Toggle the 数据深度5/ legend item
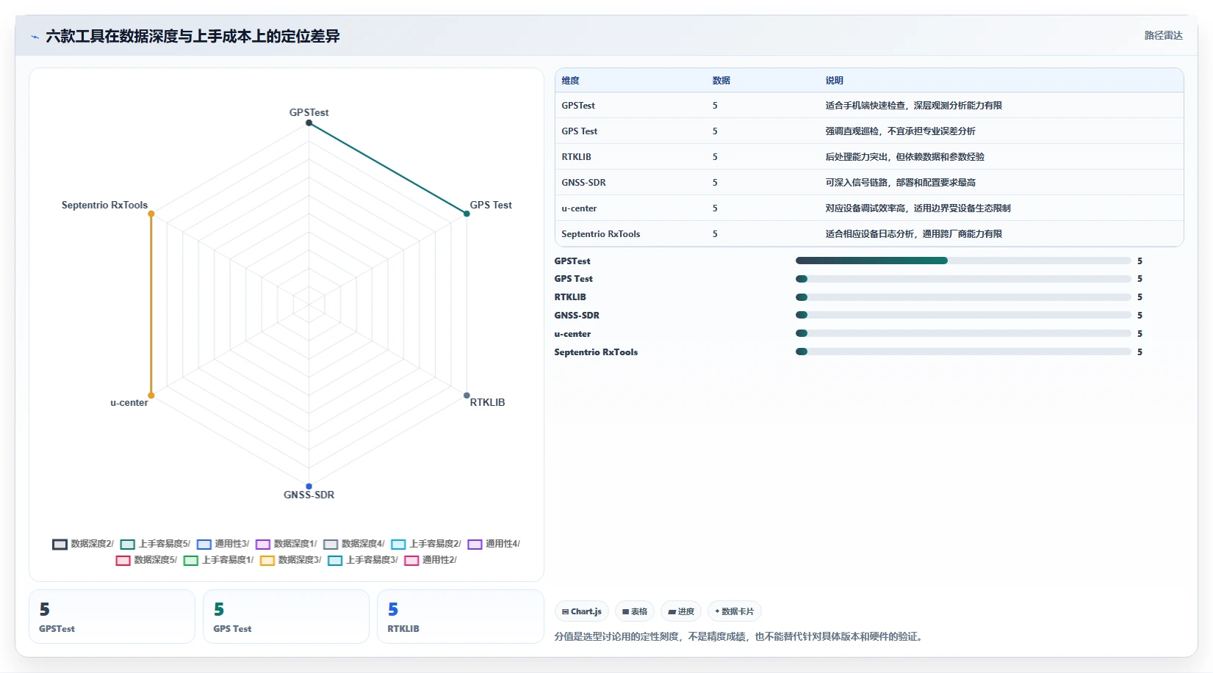This screenshot has height=673, width=1213. 146,560
